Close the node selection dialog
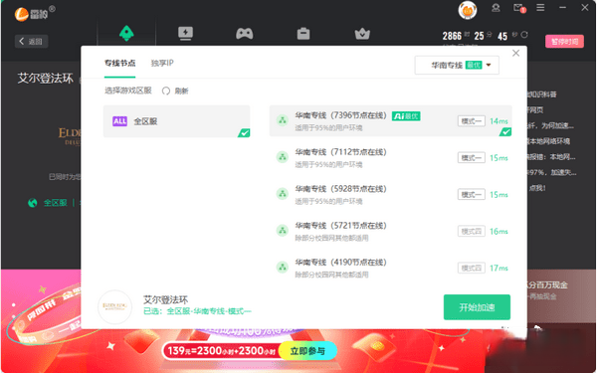Image resolution: width=597 pixels, height=373 pixels. coord(515,54)
